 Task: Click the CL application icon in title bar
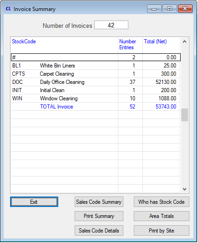pyautogui.click(x=8, y=9)
